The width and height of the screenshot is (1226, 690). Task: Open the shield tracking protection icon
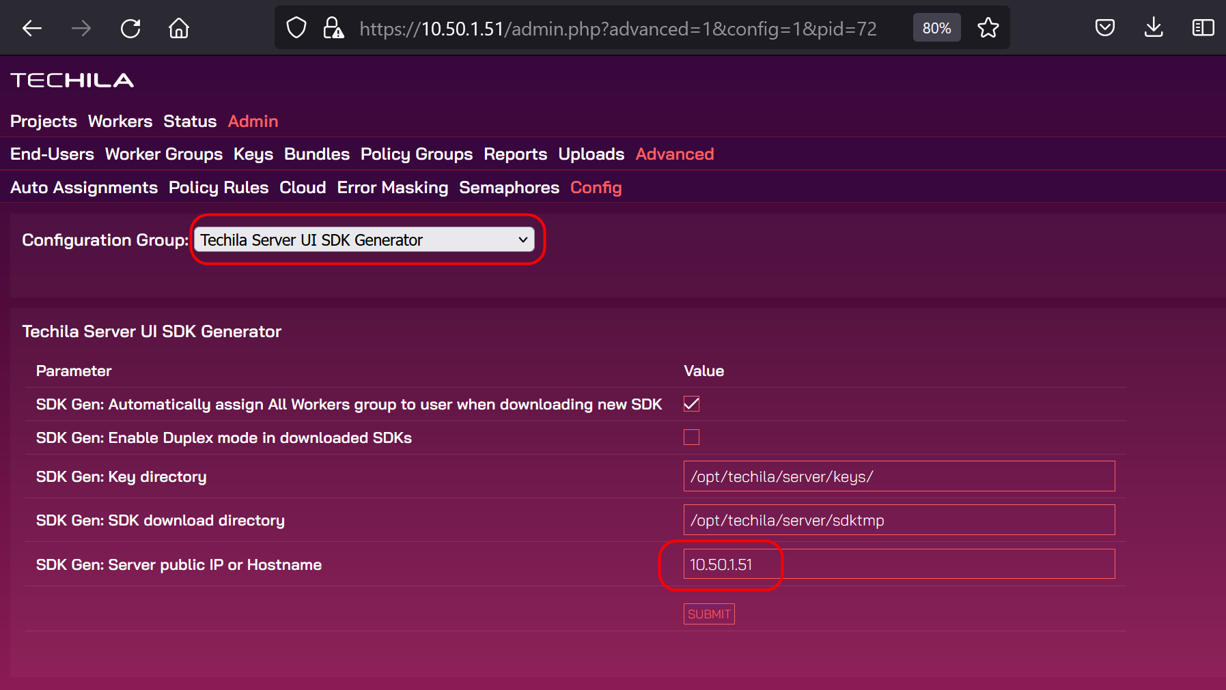[x=296, y=28]
